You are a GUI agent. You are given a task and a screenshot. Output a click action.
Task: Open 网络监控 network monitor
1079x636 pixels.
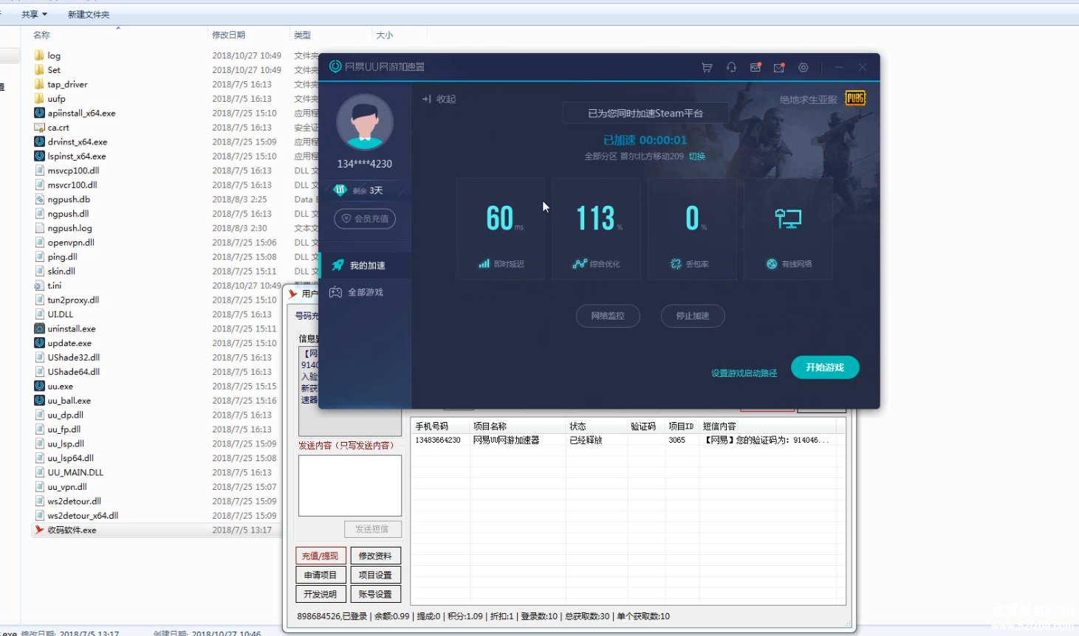click(608, 316)
